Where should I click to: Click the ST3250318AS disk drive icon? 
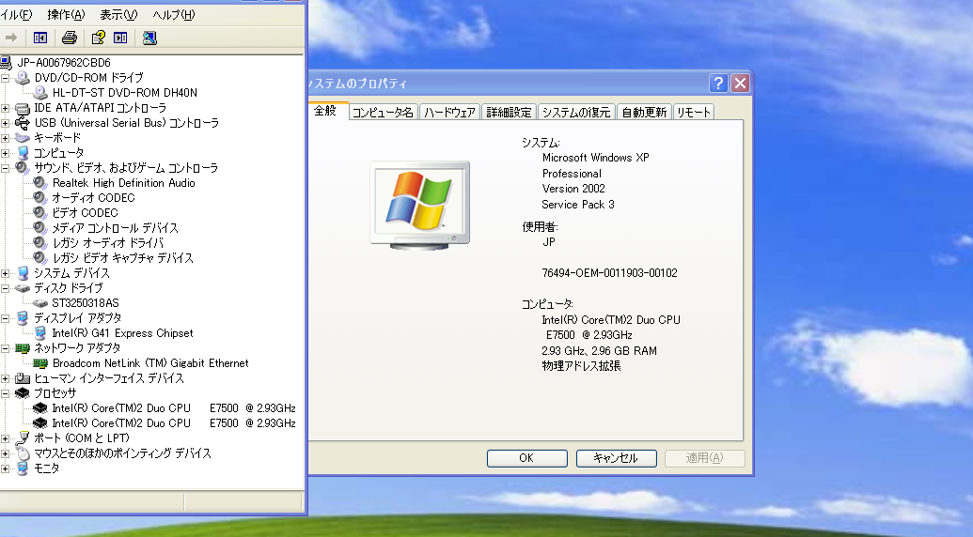tap(39, 303)
